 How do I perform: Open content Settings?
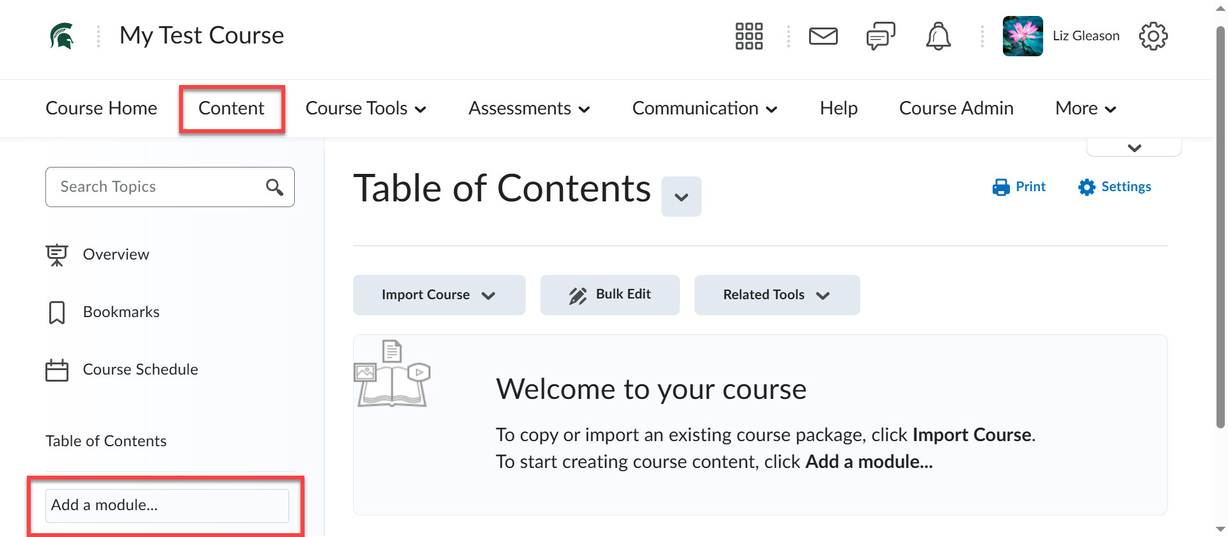1115,187
